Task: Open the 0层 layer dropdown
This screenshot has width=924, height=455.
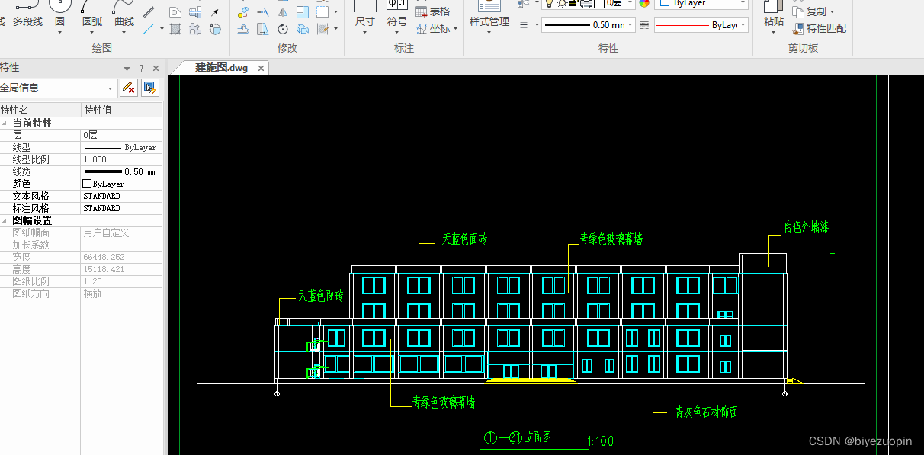Action: [x=630, y=3]
